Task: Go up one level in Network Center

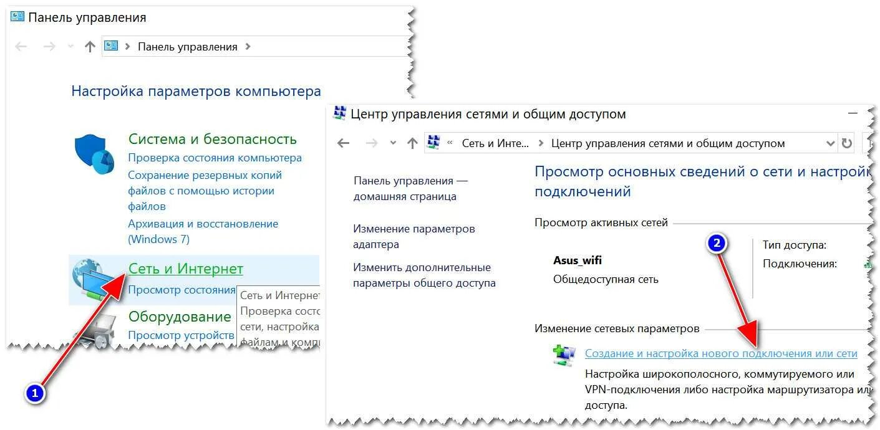Action: click(x=412, y=143)
